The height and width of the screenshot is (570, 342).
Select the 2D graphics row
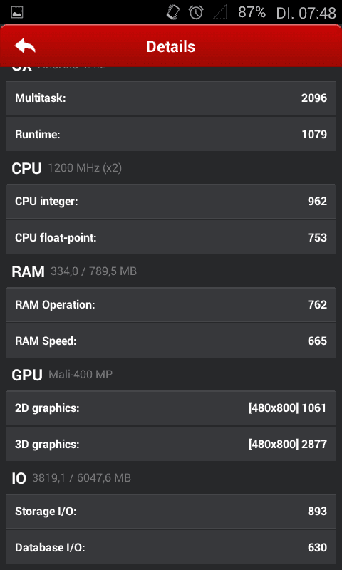171,408
